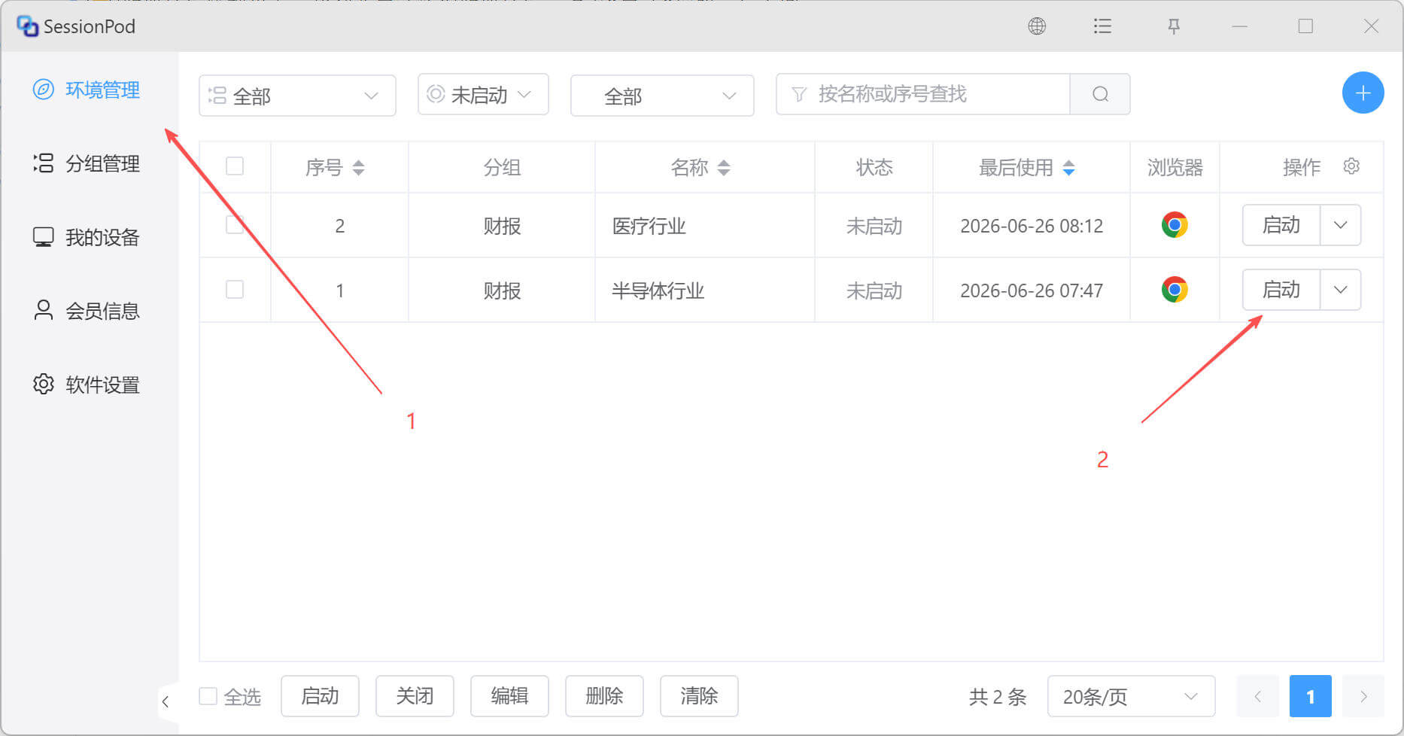Viewport: 1404px width, 736px height.
Task: Expand dropdown arrow beside 启动 for 医疗行业
Action: click(1340, 225)
